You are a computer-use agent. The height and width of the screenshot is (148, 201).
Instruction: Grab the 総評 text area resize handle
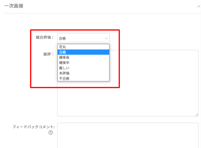(197, 115)
